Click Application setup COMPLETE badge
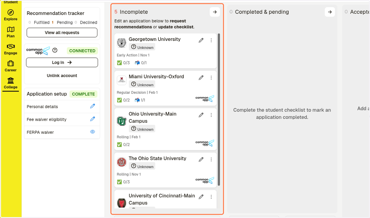 pyautogui.click(x=84, y=94)
